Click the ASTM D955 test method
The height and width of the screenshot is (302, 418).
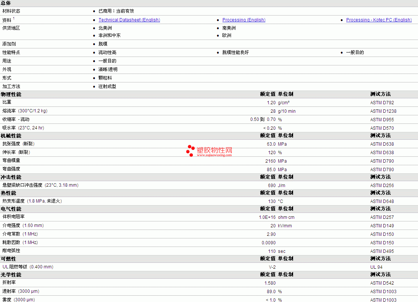[382, 120]
